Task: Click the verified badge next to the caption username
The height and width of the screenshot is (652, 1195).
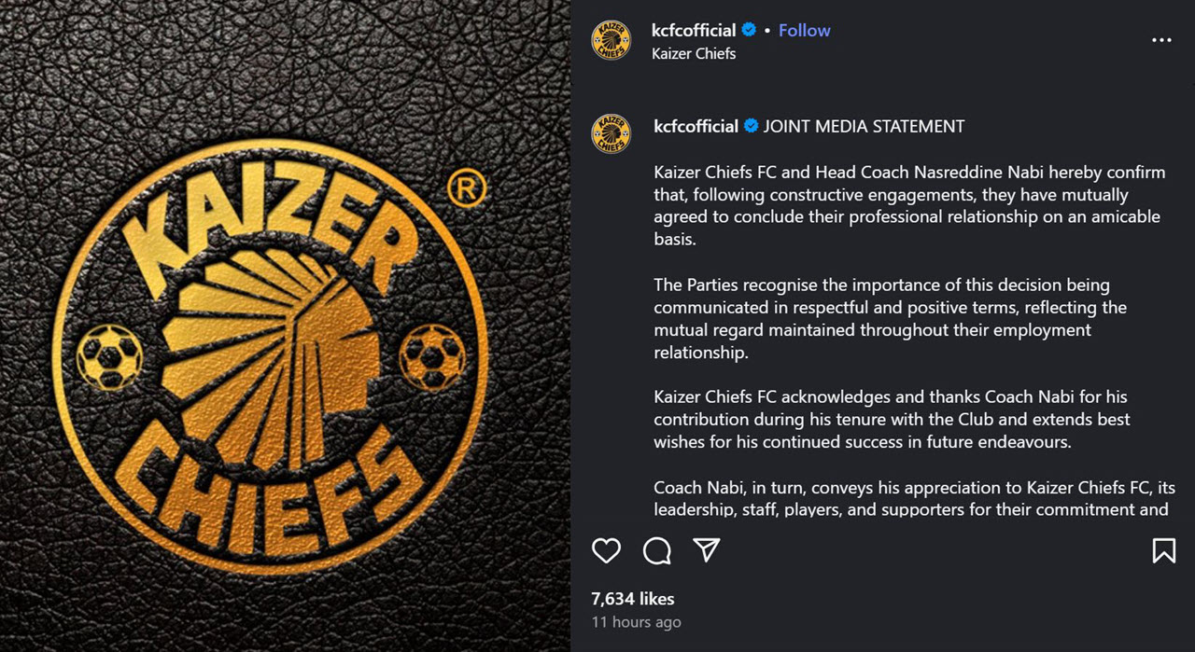Action: tap(751, 126)
